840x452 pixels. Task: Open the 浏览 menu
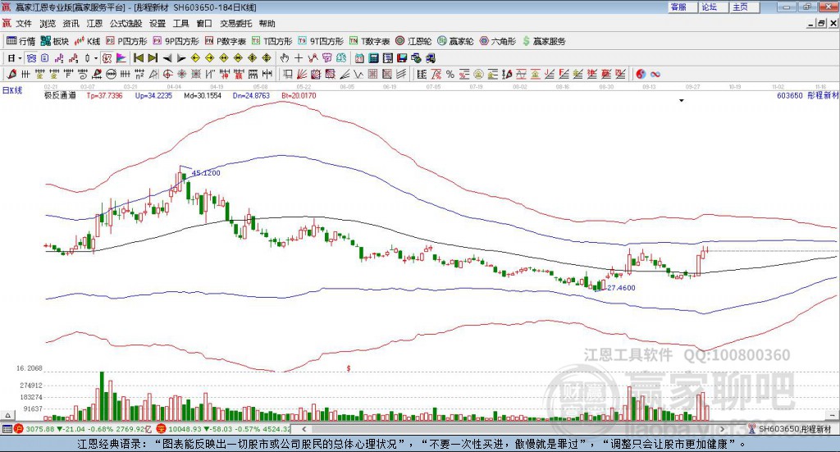pyautogui.click(x=47, y=24)
